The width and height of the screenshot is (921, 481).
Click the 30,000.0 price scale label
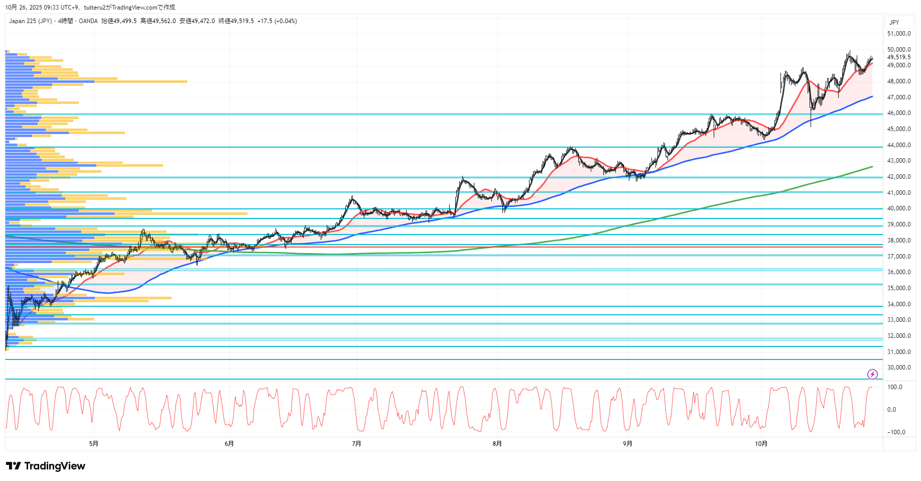point(898,368)
